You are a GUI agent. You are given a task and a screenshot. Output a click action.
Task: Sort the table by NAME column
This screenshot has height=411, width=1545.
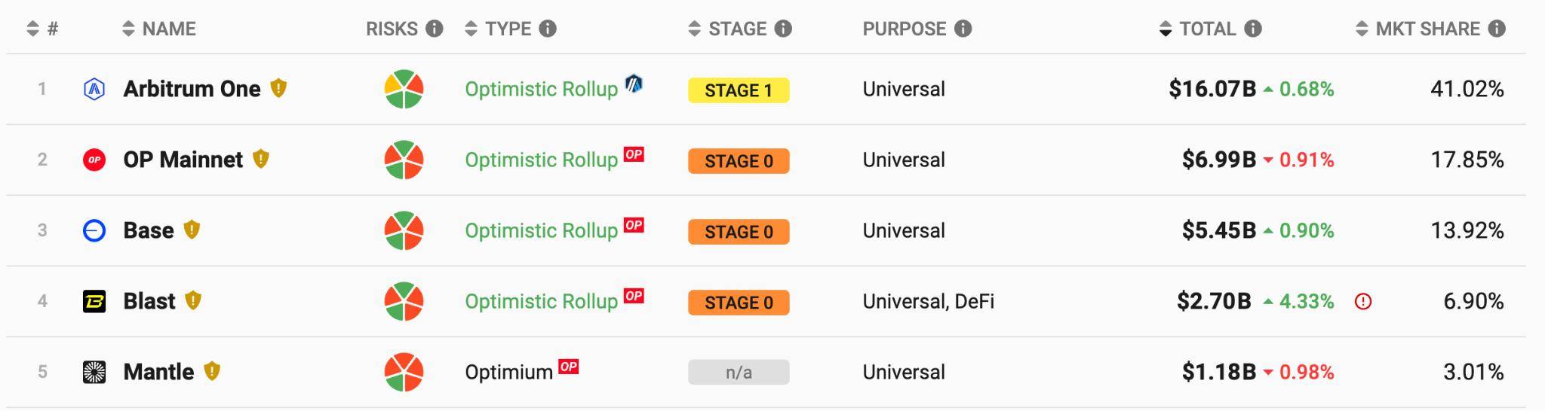click(x=158, y=29)
